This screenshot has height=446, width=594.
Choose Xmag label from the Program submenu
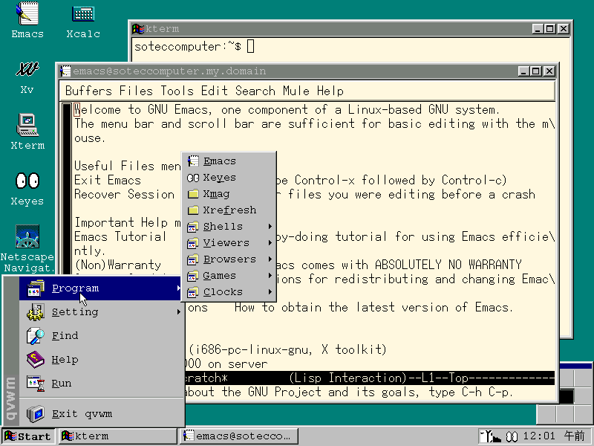216,194
